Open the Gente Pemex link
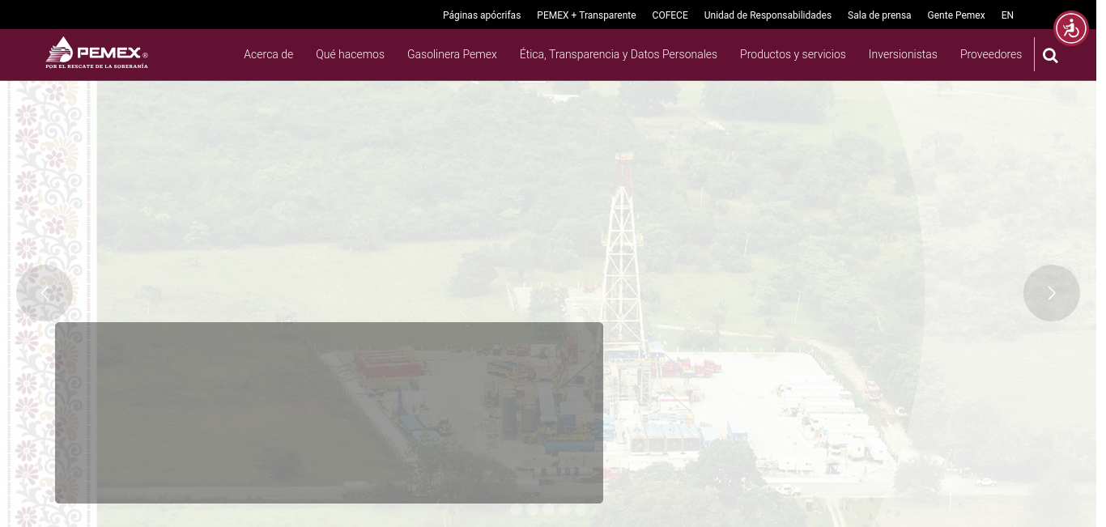Screen dimensions: 1106x527 [956, 15]
